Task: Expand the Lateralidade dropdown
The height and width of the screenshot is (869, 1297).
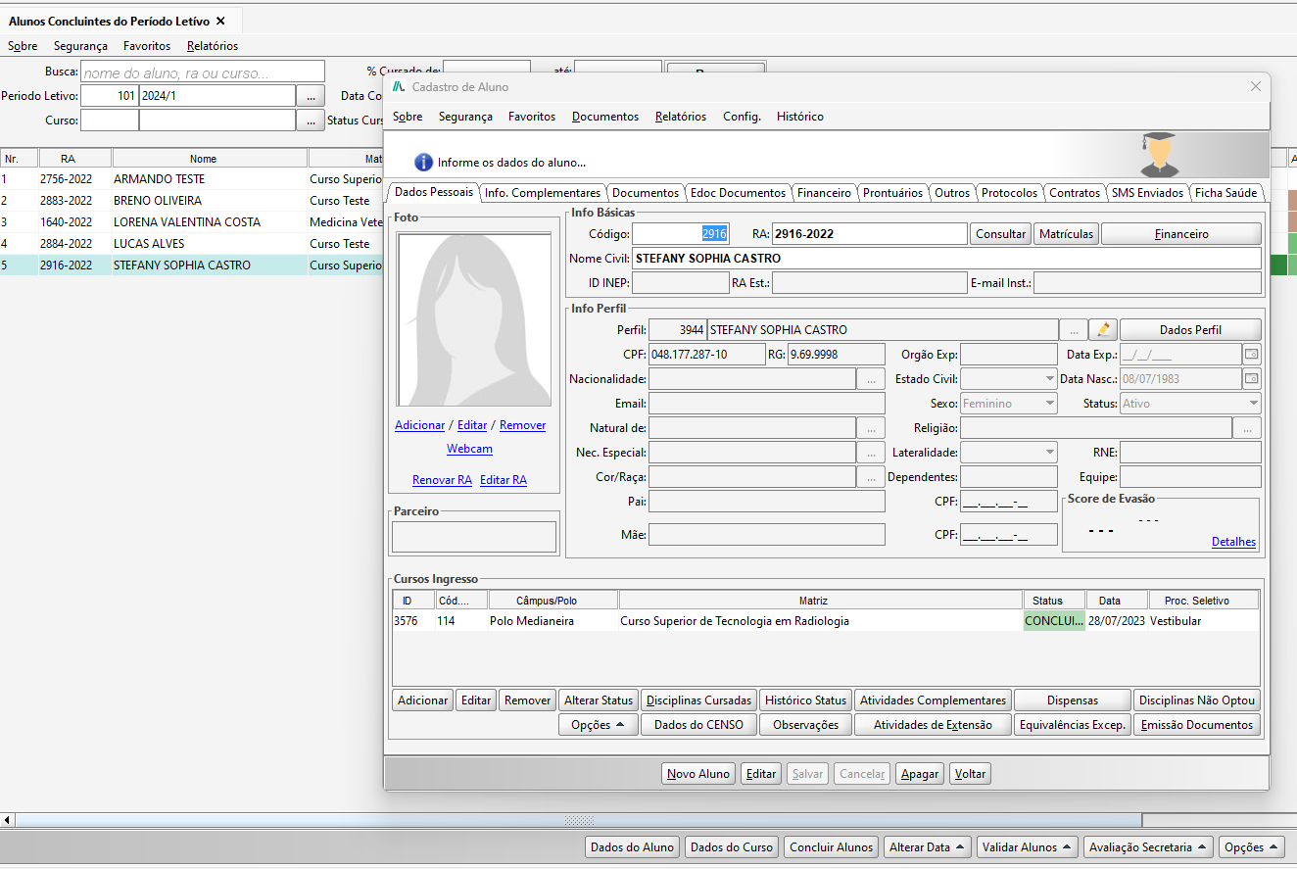Action: (1049, 453)
